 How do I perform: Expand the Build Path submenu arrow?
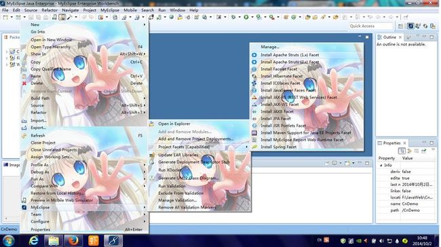click(x=145, y=98)
